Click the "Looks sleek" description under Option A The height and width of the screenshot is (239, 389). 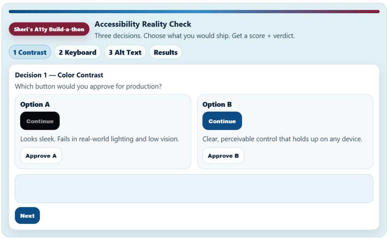point(100,139)
